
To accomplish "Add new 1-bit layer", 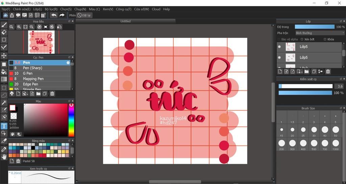I will pos(293,71).
